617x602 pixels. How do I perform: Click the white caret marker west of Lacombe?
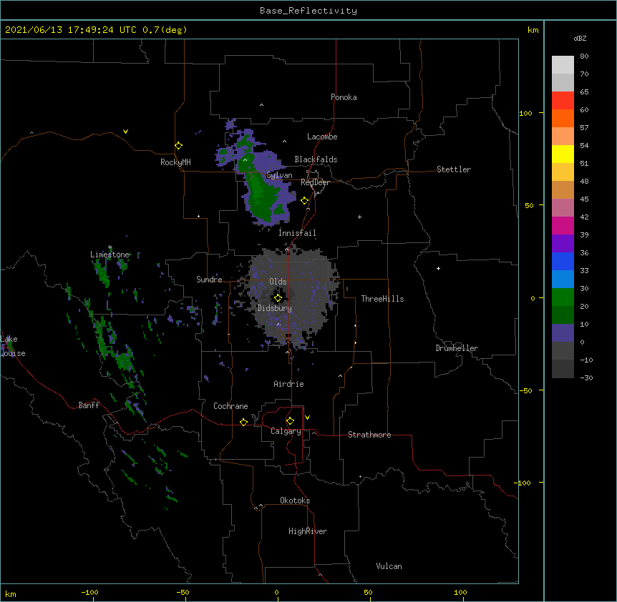tap(284, 141)
